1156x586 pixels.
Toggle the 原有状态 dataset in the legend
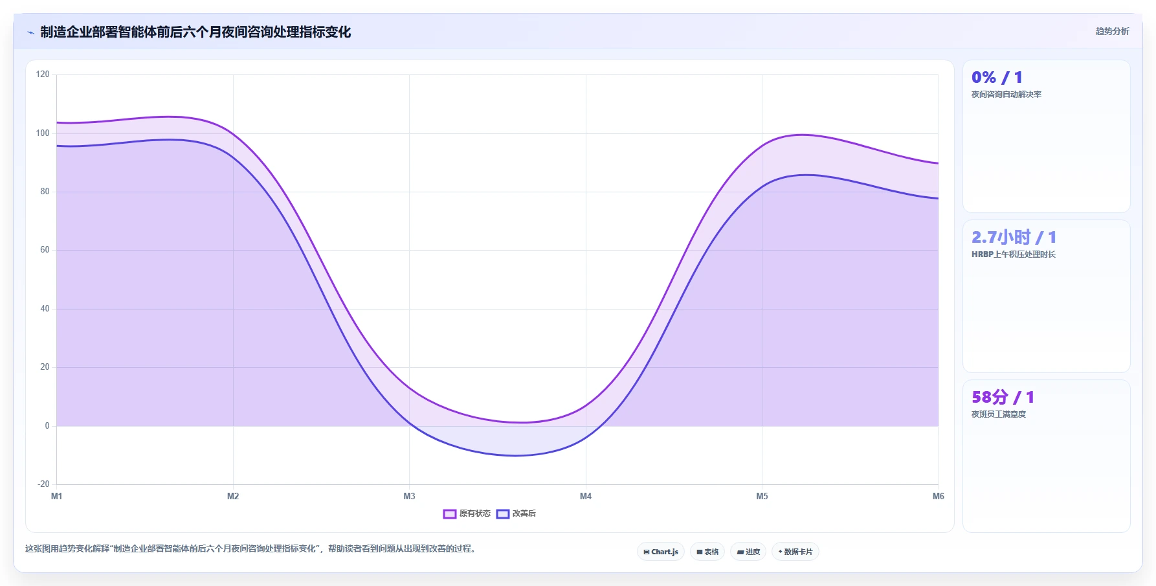point(467,513)
